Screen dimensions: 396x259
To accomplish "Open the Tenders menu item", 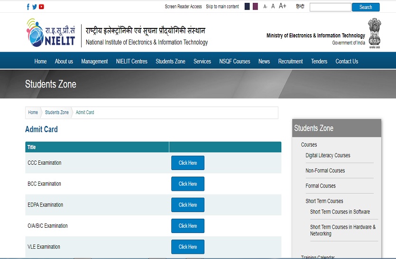I will [319, 61].
